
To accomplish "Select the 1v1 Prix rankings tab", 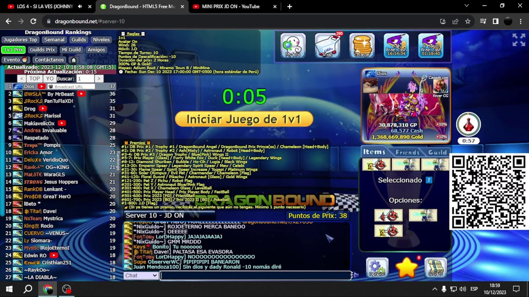I will click(14, 50).
